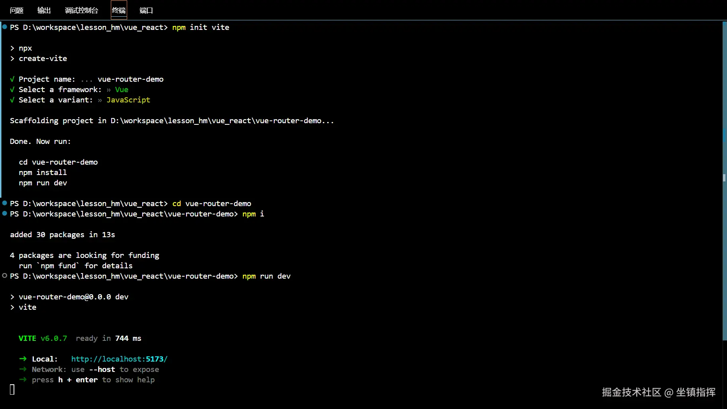Switch to the 输出 (Output) tab

tap(44, 10)
